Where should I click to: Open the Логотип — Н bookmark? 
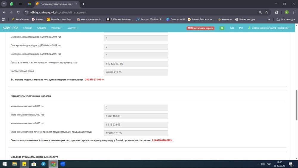(x=176, y=19)
